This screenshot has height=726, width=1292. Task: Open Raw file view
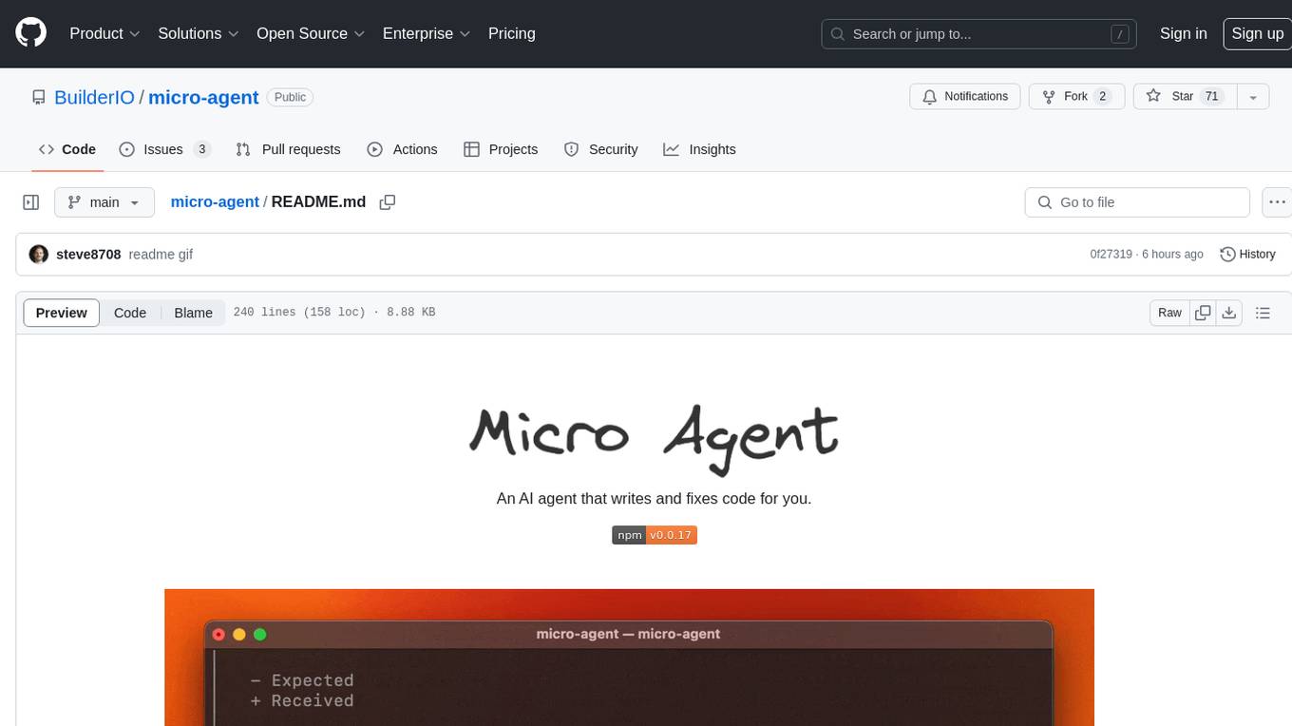pyautogui.click(x=1169, y=313)
